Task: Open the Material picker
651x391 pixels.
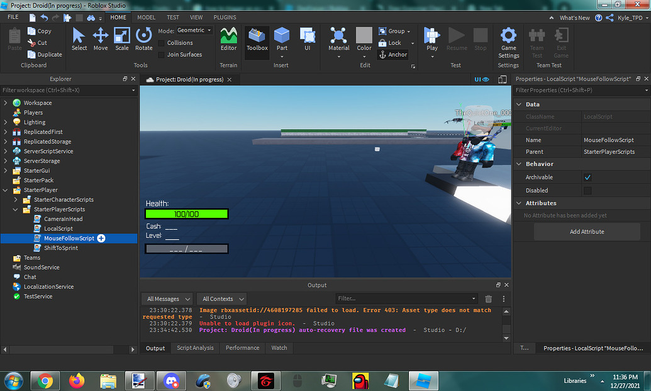Action: 339,40
